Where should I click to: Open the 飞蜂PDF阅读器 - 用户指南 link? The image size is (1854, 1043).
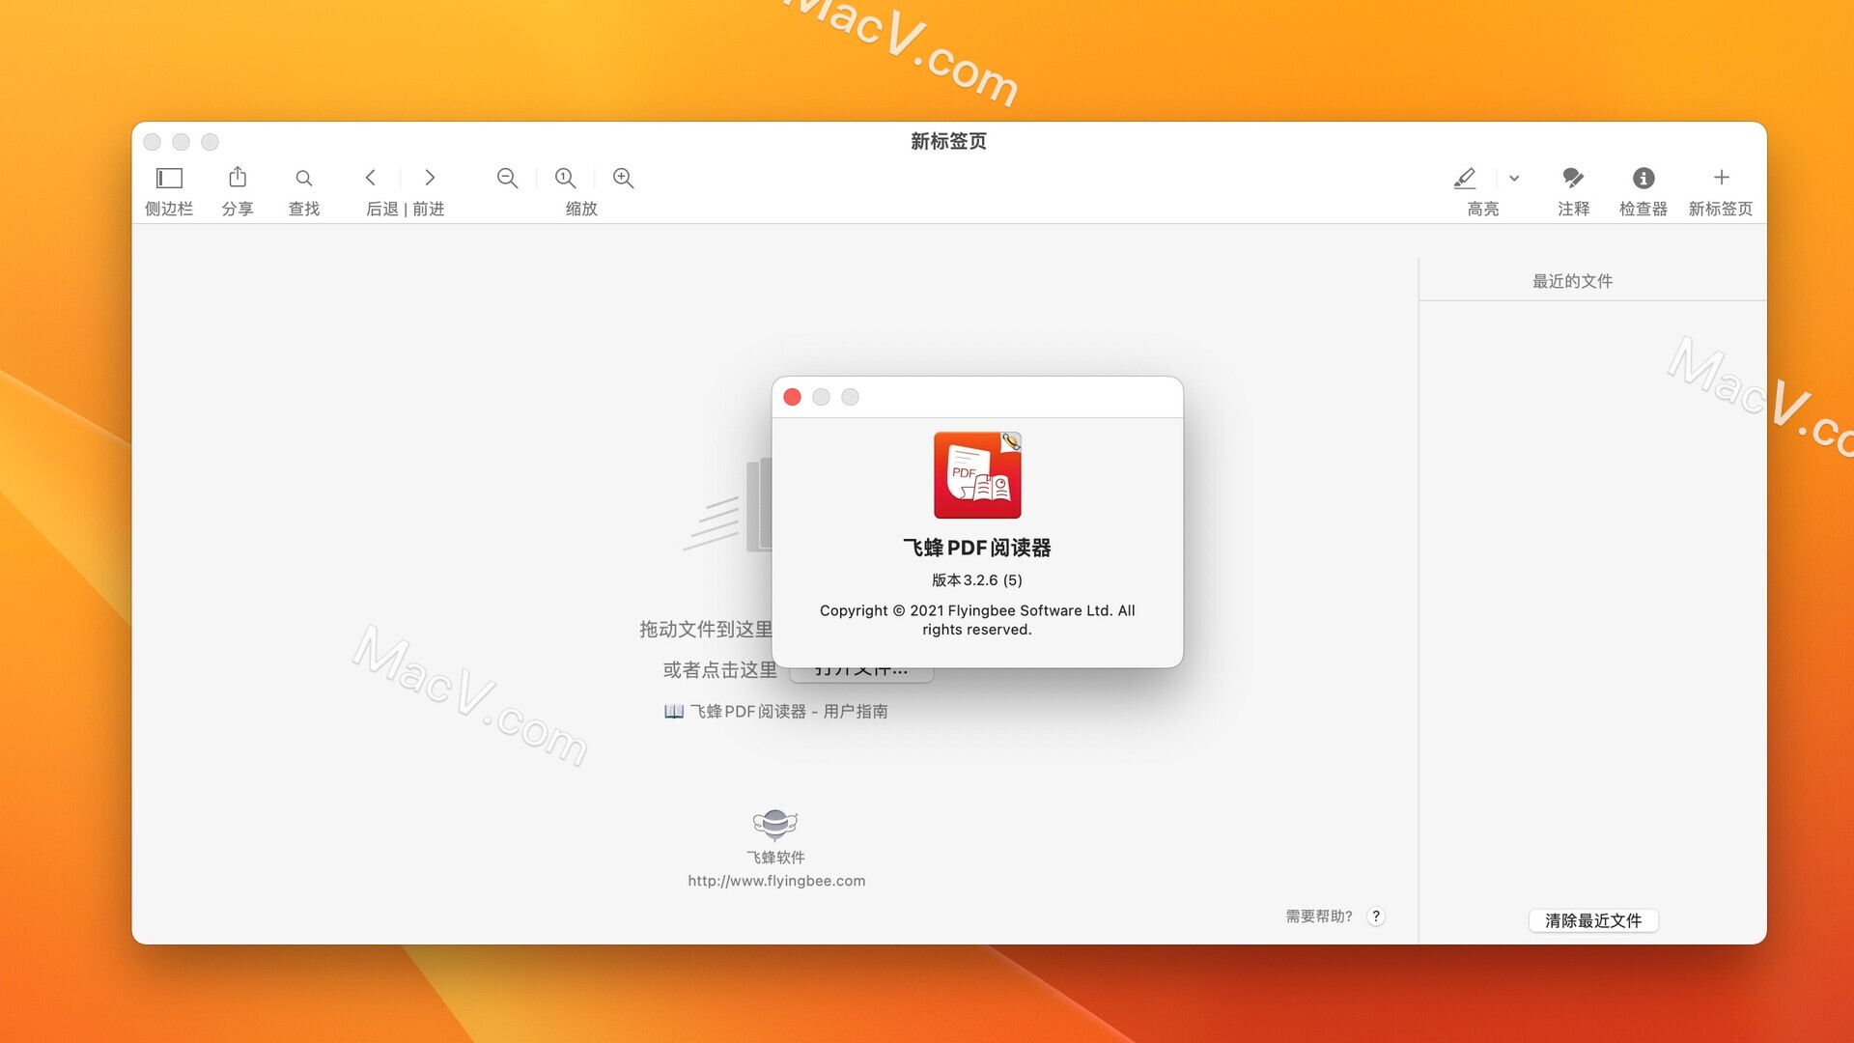pos(789,712)
